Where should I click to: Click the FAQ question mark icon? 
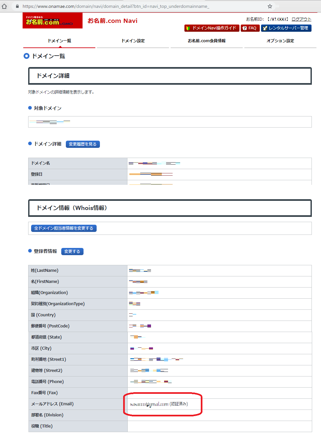245,28
